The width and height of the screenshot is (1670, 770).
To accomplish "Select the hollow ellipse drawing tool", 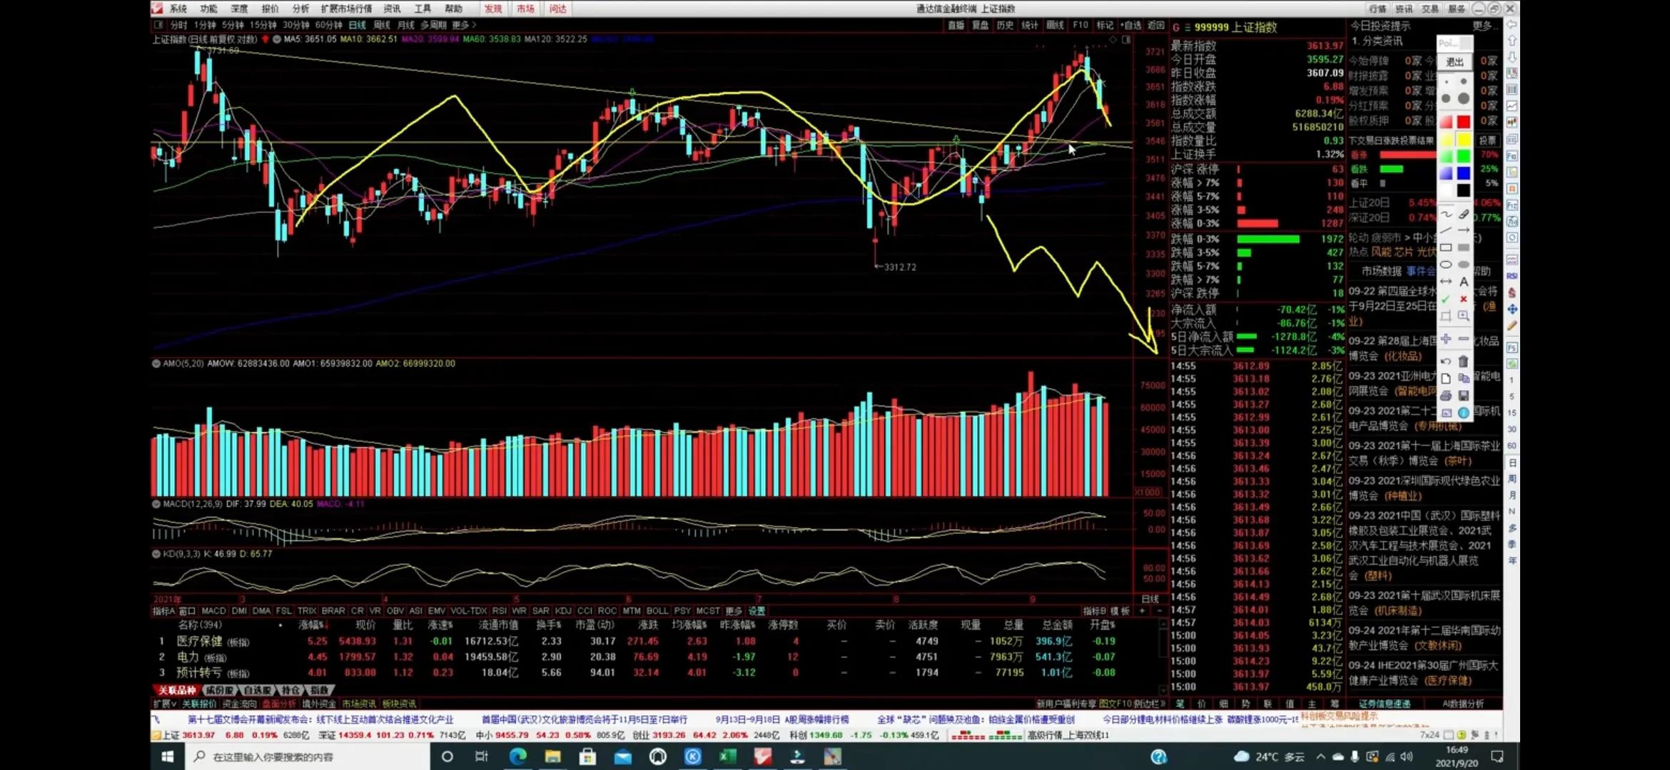I will (x=1446, y=265).
